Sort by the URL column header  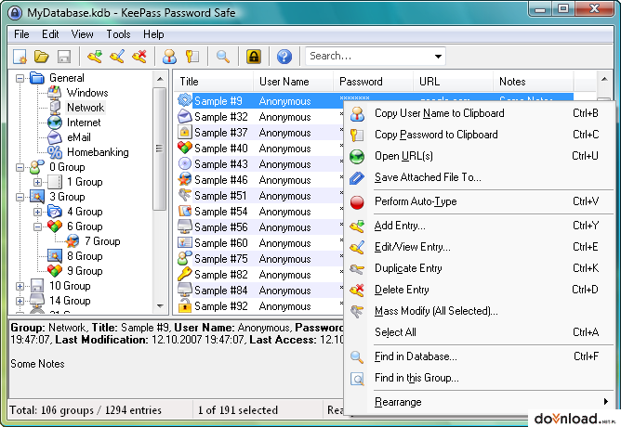tap(453, 82)
